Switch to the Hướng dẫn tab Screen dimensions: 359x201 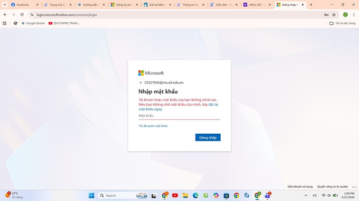coord(91,5)
